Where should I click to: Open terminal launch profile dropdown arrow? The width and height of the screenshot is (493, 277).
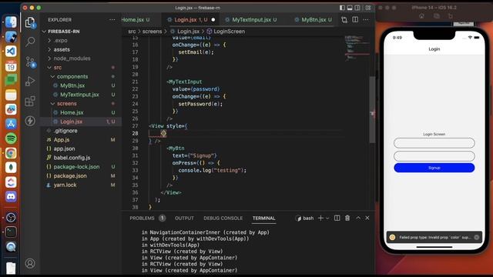tap(327, 218)
